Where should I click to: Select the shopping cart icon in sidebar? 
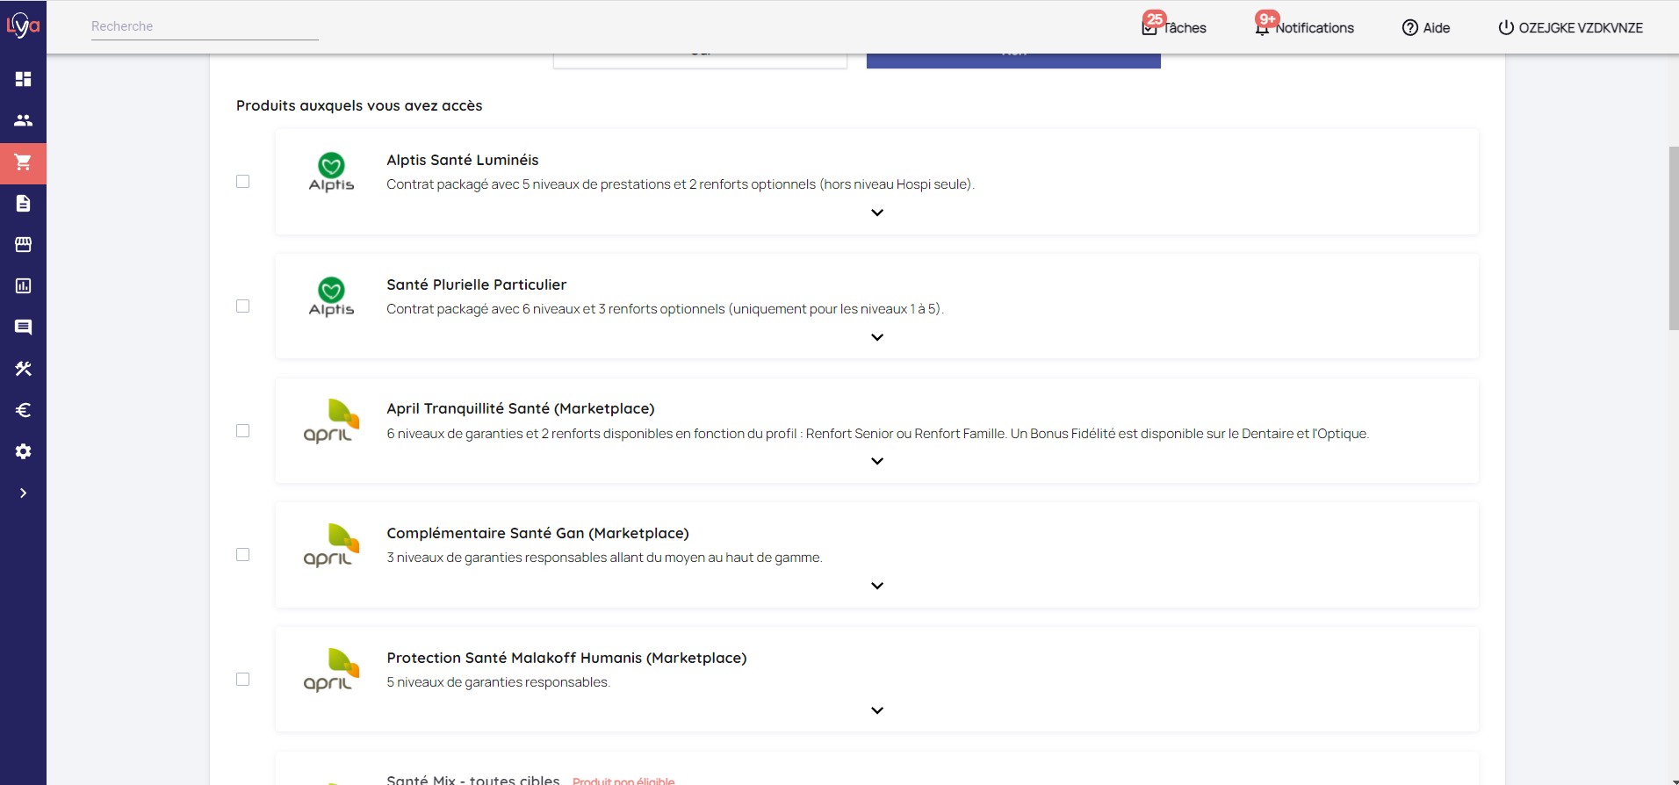click(x=23, y=162)
